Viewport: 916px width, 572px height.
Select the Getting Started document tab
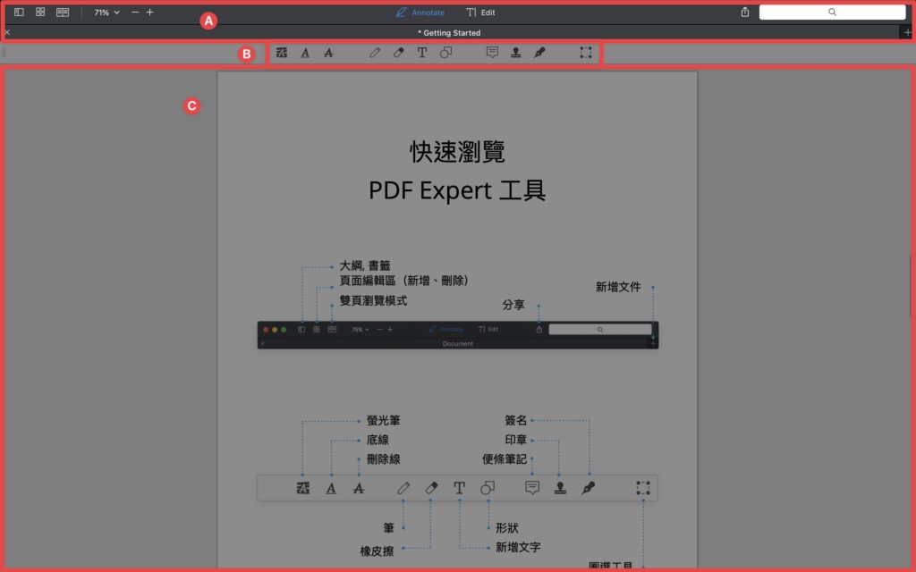click(449, 33)
